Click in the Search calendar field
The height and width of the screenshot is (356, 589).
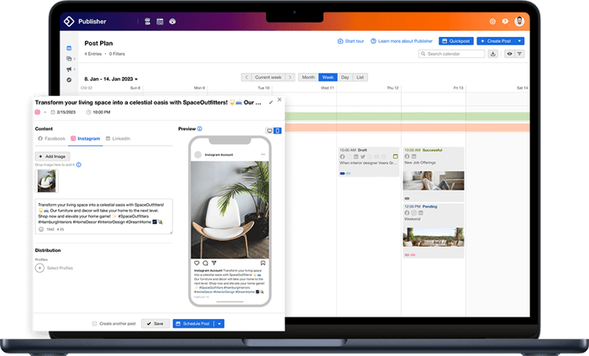(451, 54)
